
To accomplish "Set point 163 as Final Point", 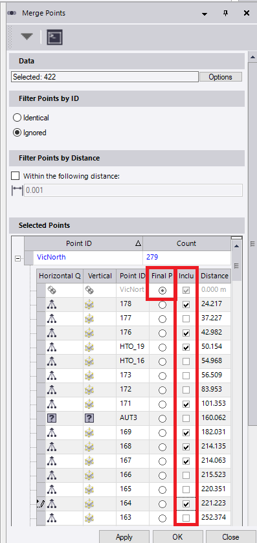I will pos(162,518).
